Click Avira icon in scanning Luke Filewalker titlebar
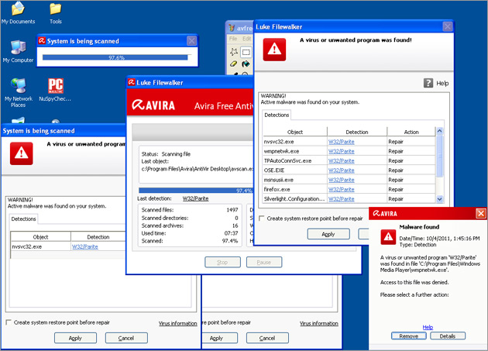 [132, 82]
